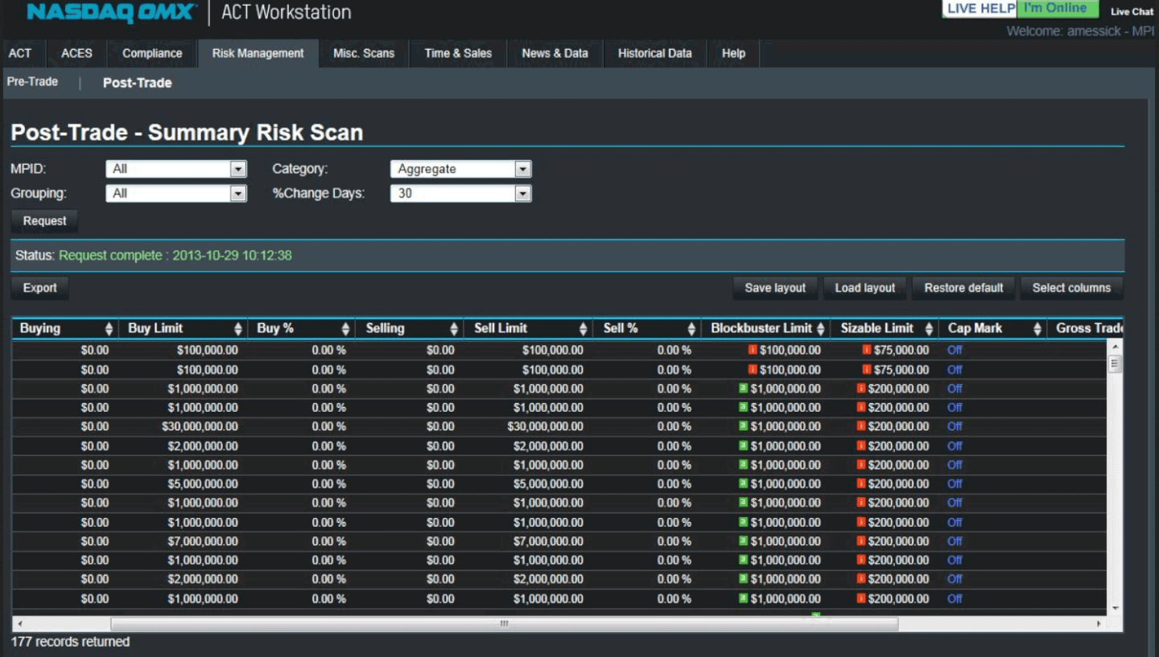The height and width of the screenshot is (657, 1159).
Task: Click red indicator beside $200,000.00 in $7,000,000.00 row
Action: point(860,541)
